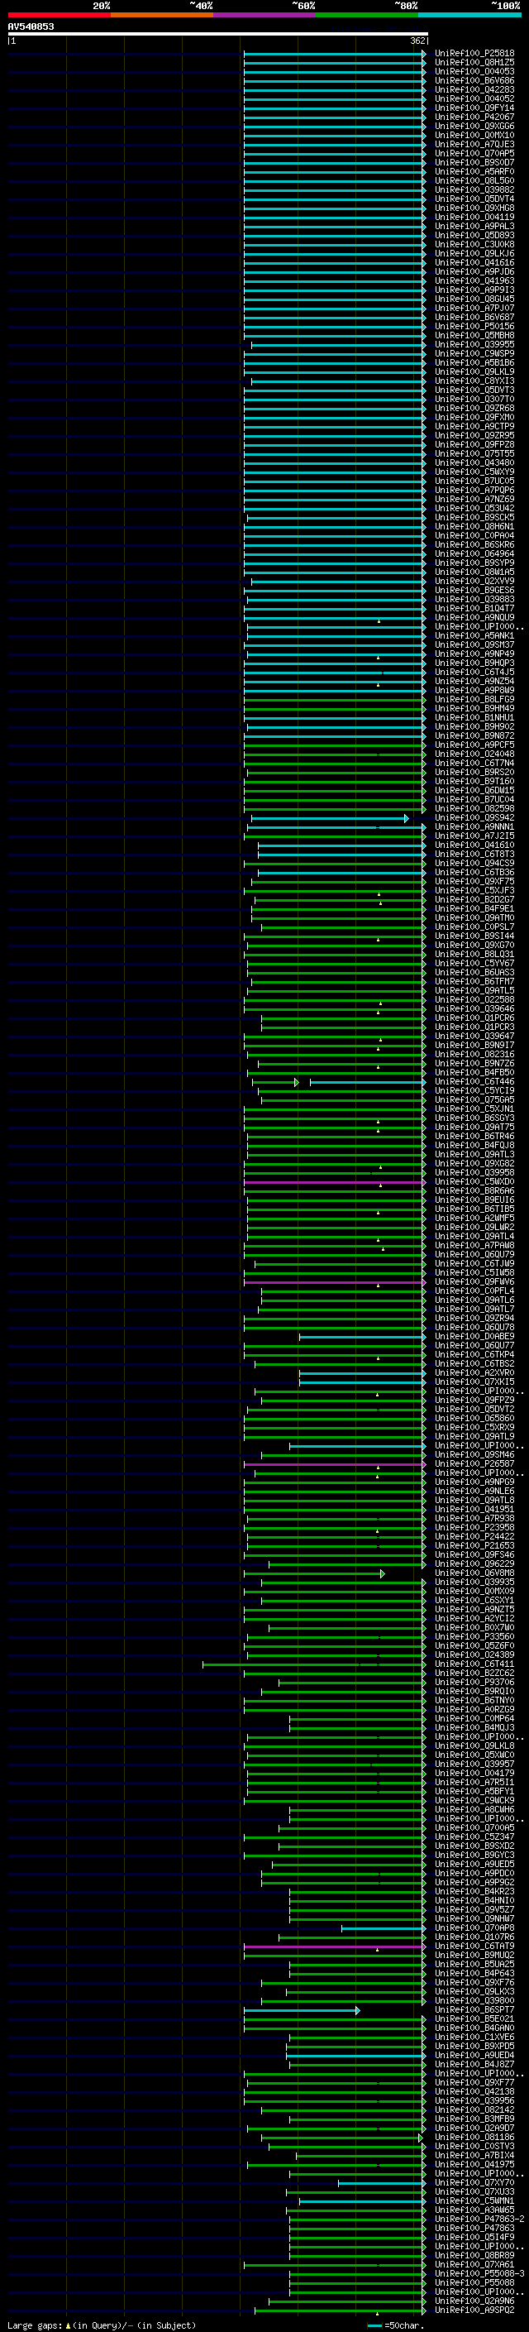Open the UniRef100_O22588 hit
The width and height of the screenshot is (529, 2332).
click(474, 1000)
